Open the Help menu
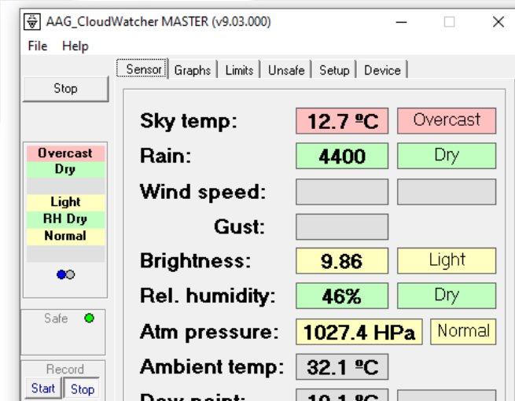The height and width of the screenshot is (401, 515). [75, 46]
